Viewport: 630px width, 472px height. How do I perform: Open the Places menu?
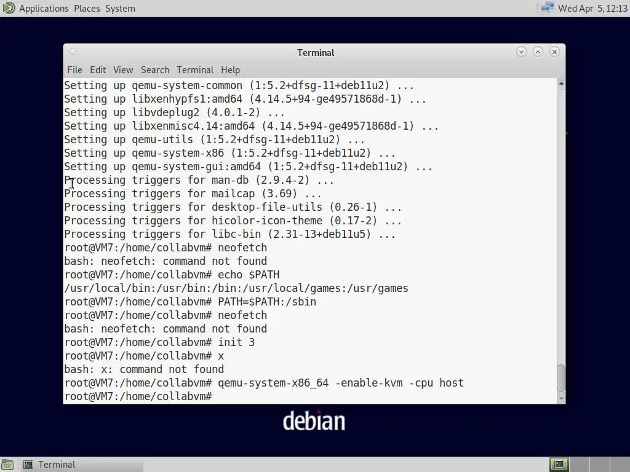pyautogui.click(x=87, y=9)
